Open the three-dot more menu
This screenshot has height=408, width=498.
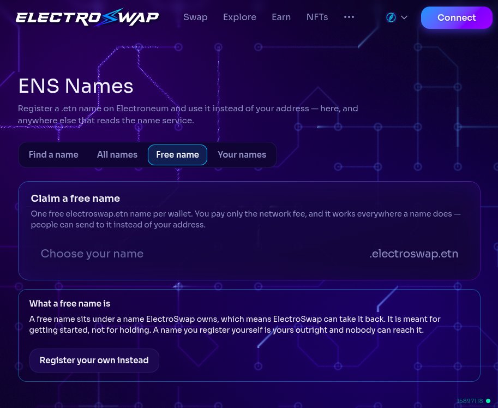pos(349,17)
